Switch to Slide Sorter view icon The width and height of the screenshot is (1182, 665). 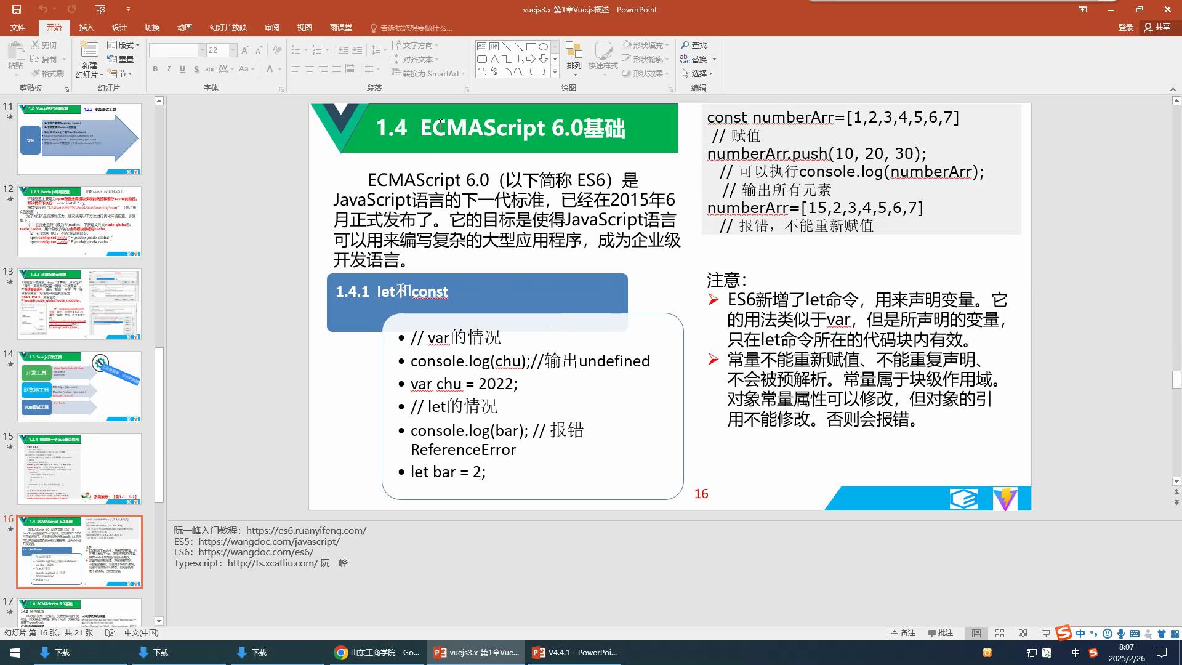pyautogui.click(x=1000, y=633)
